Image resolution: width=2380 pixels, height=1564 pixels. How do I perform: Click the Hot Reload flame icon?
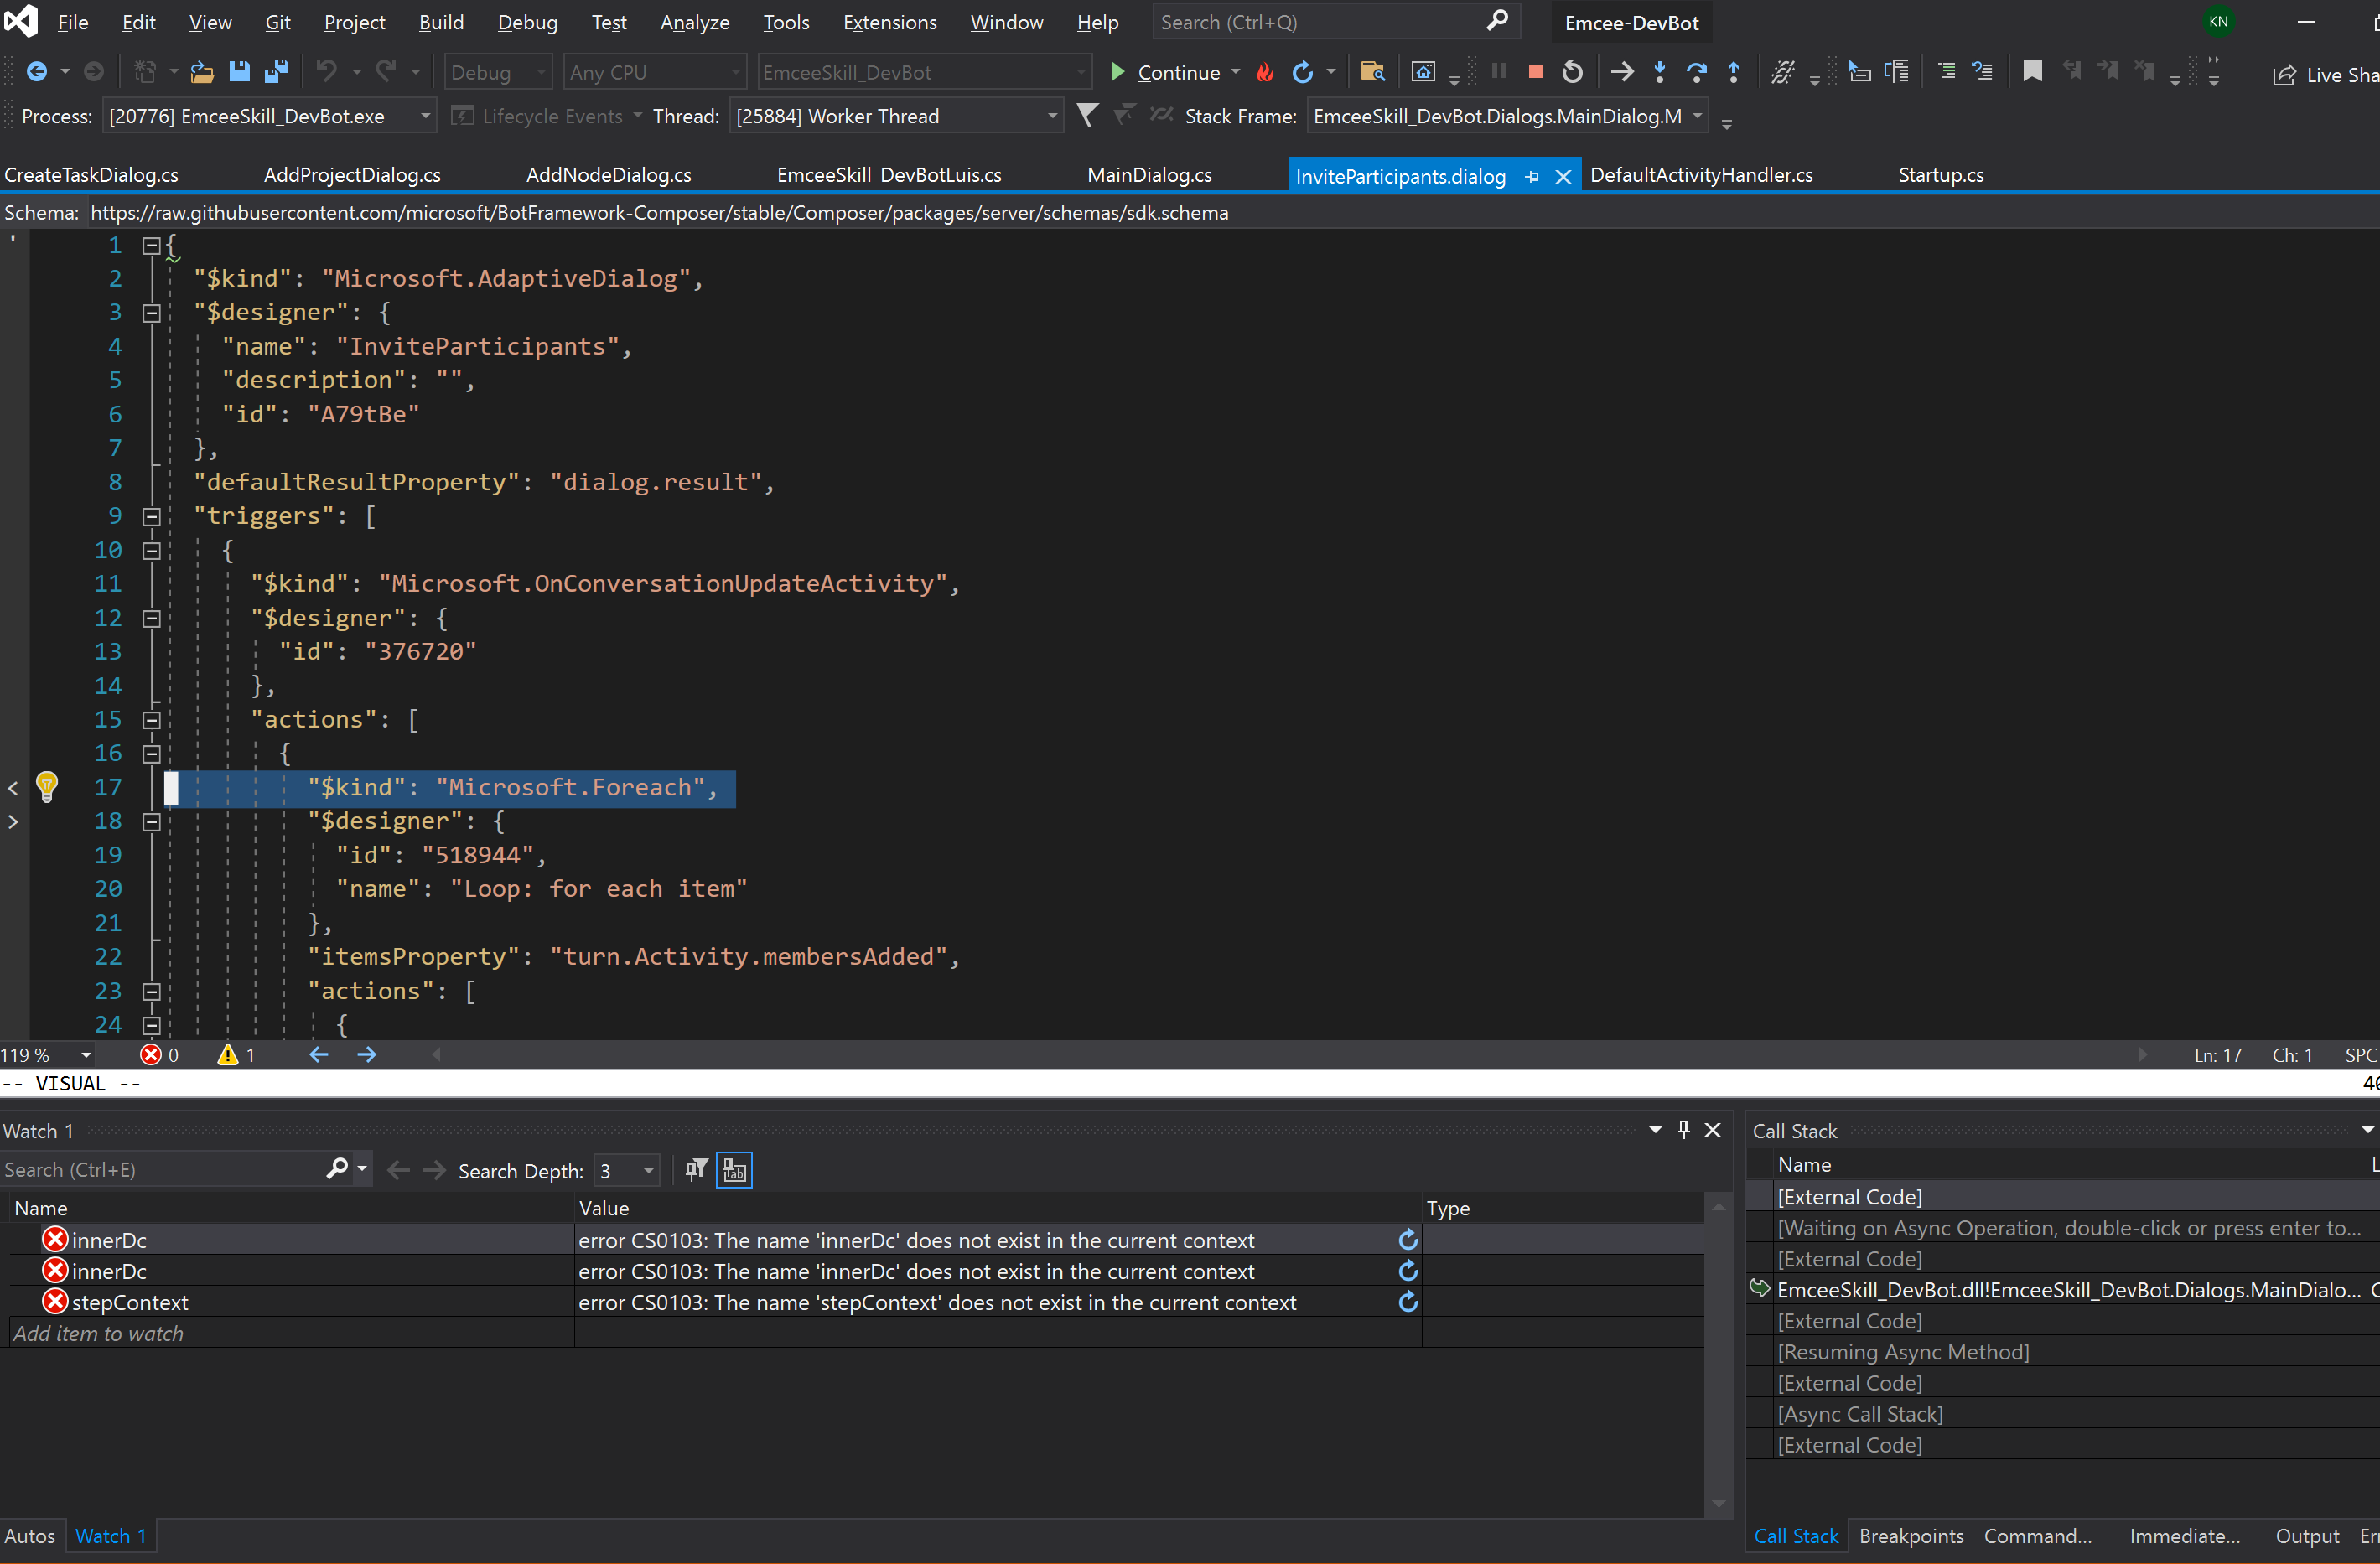tap(1265, 72)
